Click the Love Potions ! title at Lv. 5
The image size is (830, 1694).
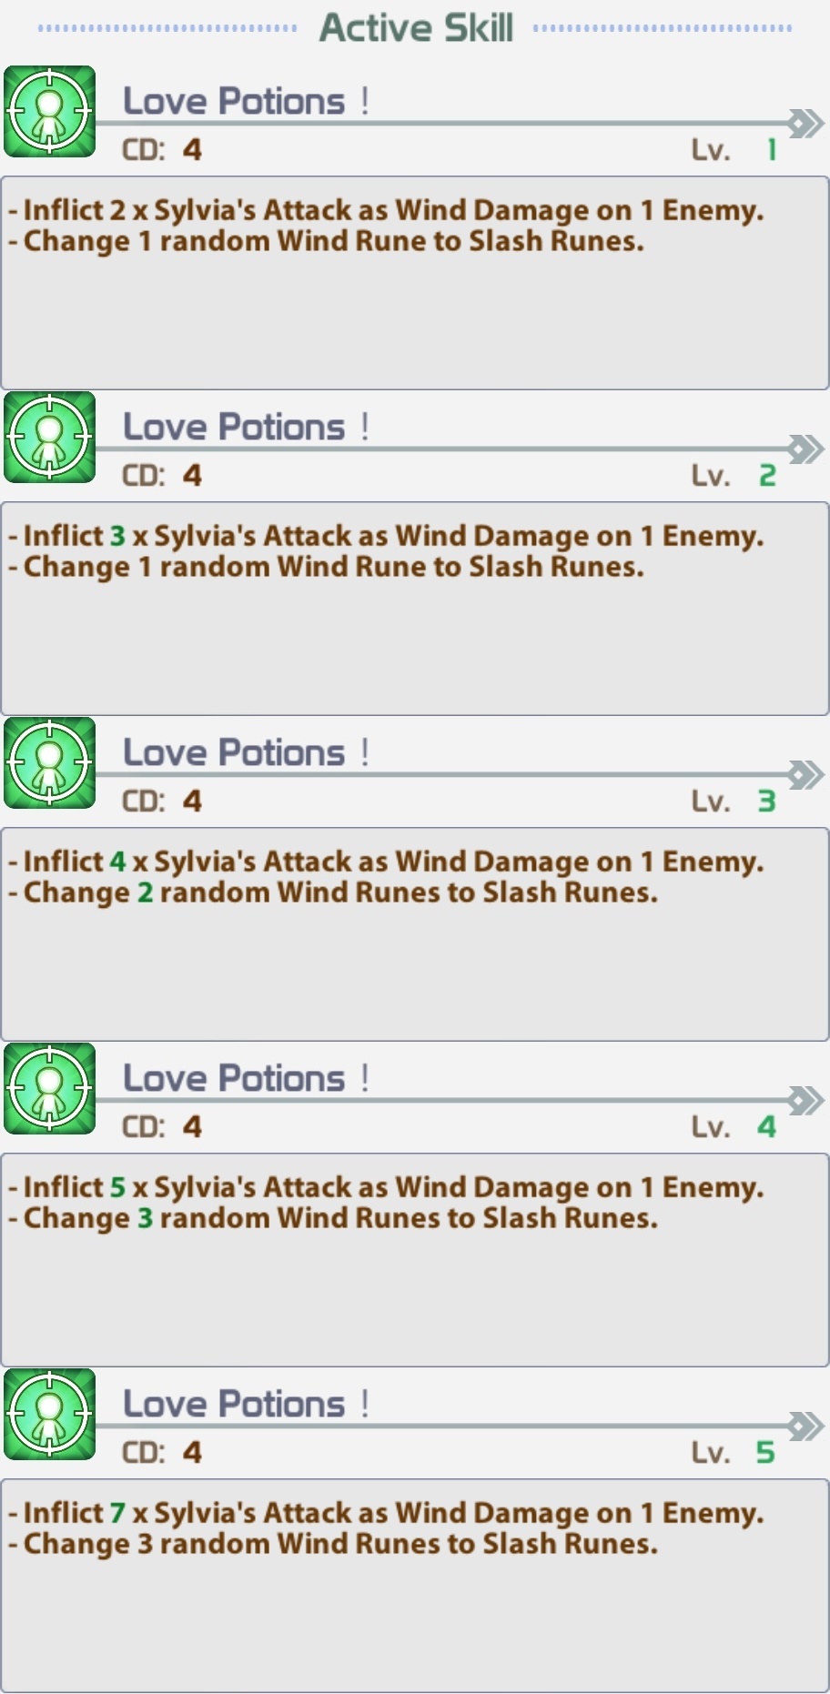pos(246,1404)
